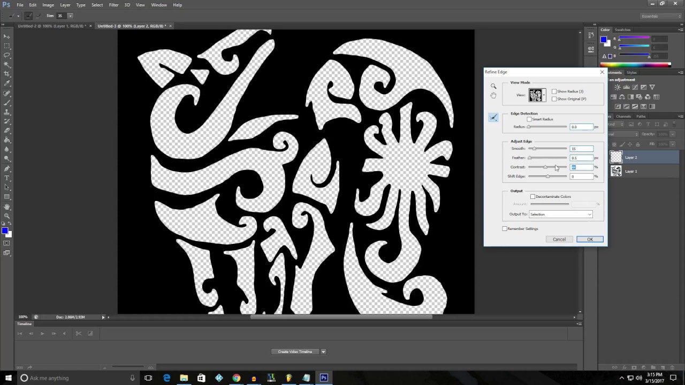Add a Levels adjustment
The image size is (685, 385).
click(x=626, y=87)
